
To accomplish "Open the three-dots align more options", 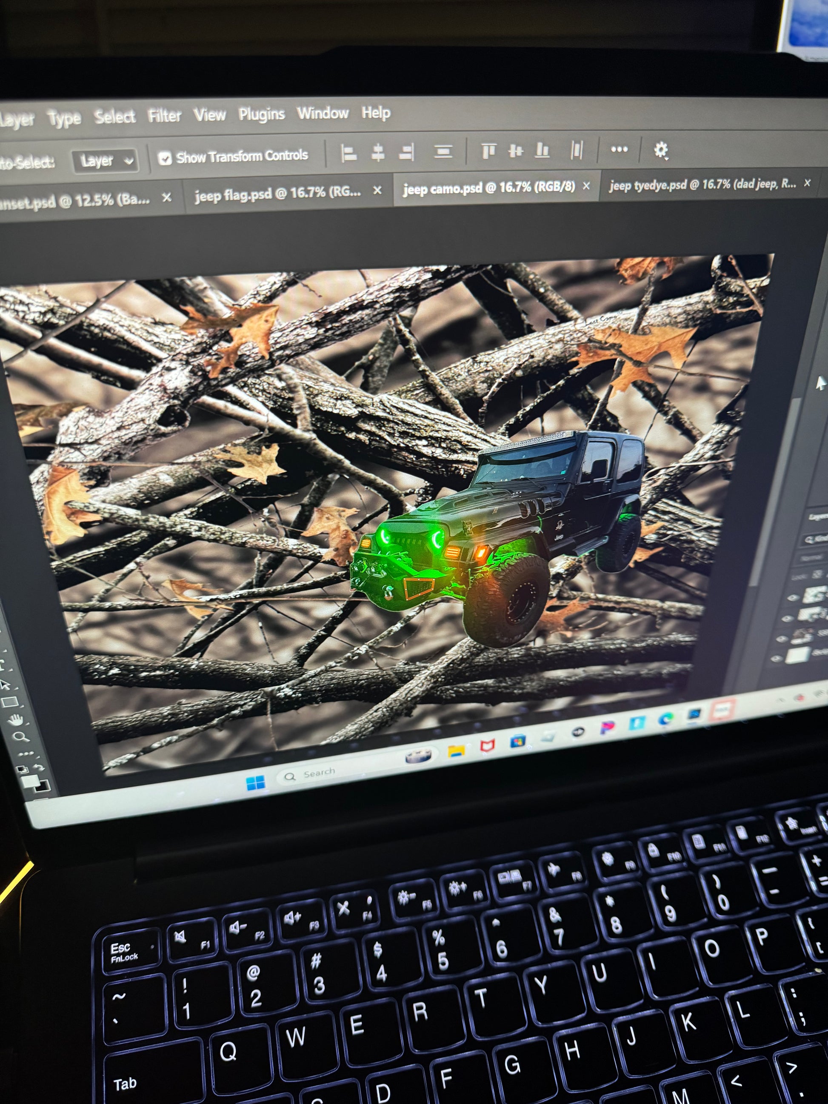I will coord(619,149).
